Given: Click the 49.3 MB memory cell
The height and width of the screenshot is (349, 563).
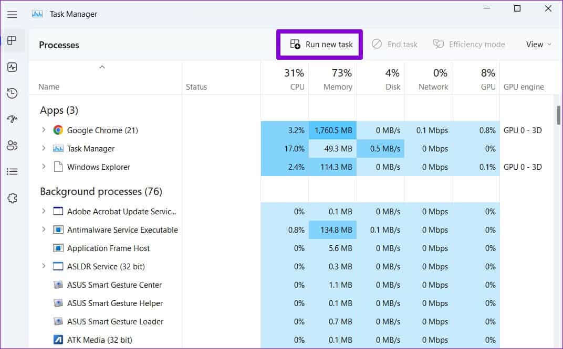Looking at the screenshot, I should (332, 149).
